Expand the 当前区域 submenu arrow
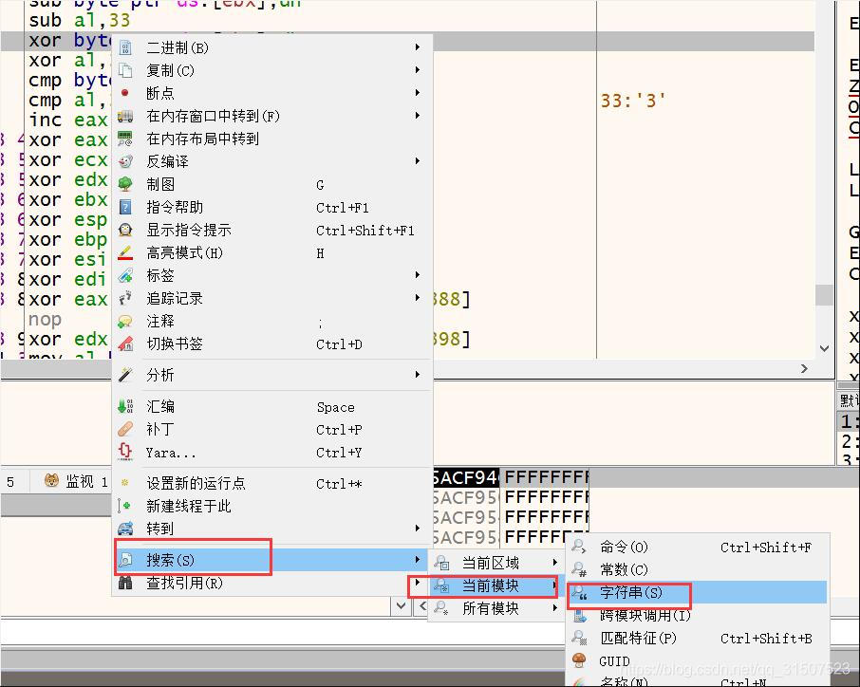 [555, 563]
